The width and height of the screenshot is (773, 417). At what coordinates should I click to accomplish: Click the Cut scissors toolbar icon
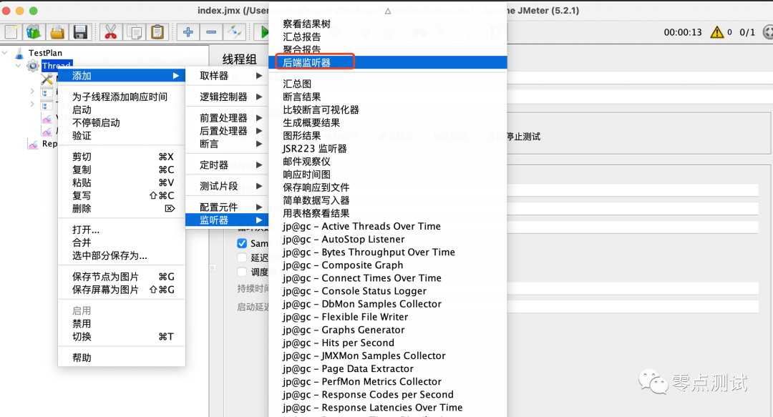click(111, 32)
